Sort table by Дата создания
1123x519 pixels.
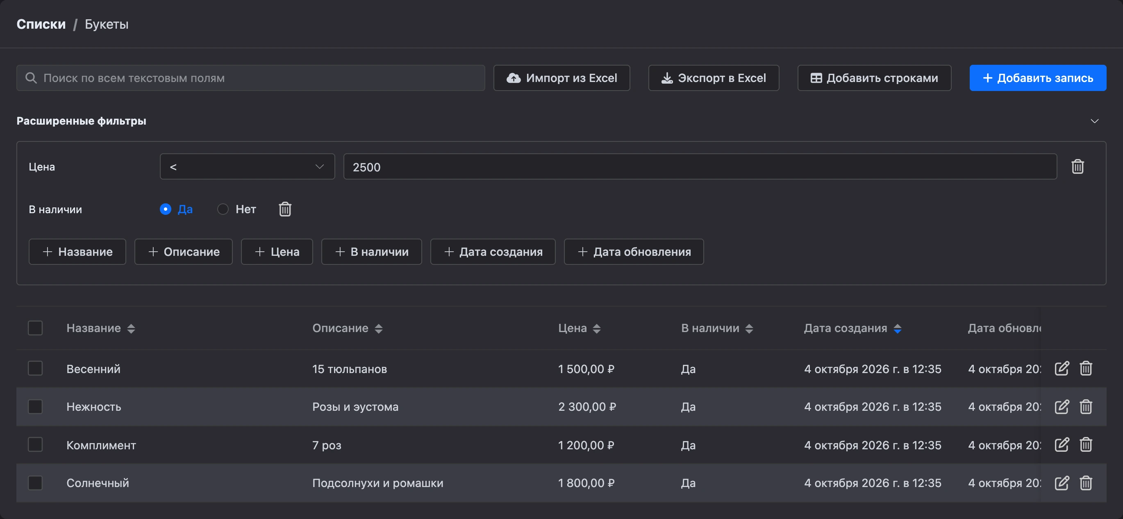pos(897,328)
